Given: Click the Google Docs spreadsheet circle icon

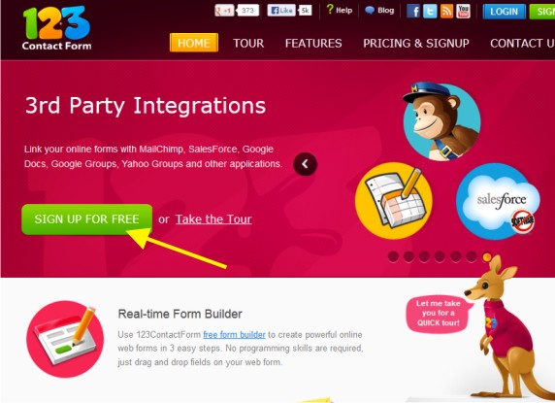Looking at the screenshot, I should click(x=394, y=201).
